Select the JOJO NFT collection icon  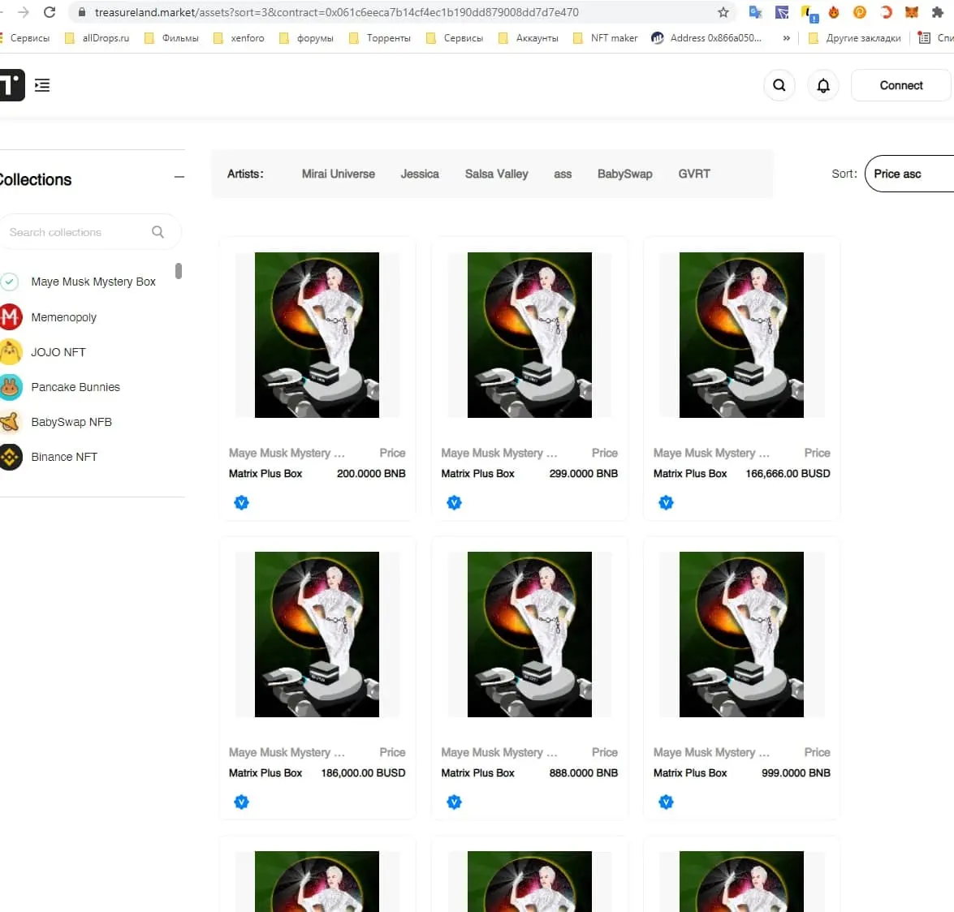11,352
